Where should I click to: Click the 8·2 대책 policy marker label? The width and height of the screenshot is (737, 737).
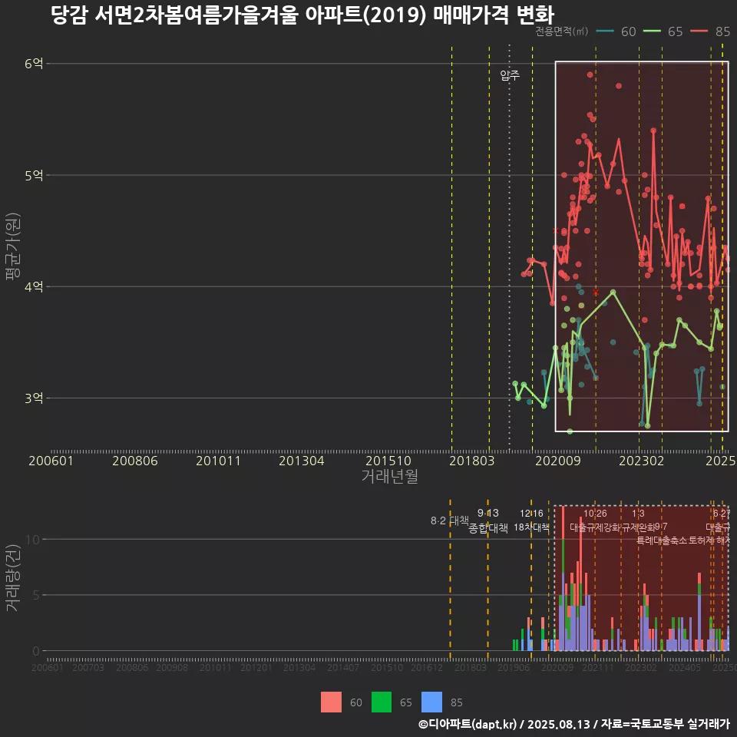point(450,521)
